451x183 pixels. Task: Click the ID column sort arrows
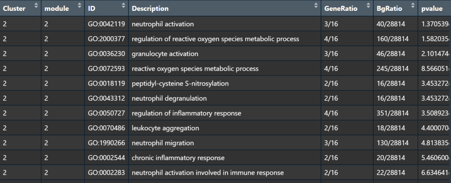(123, 6)
